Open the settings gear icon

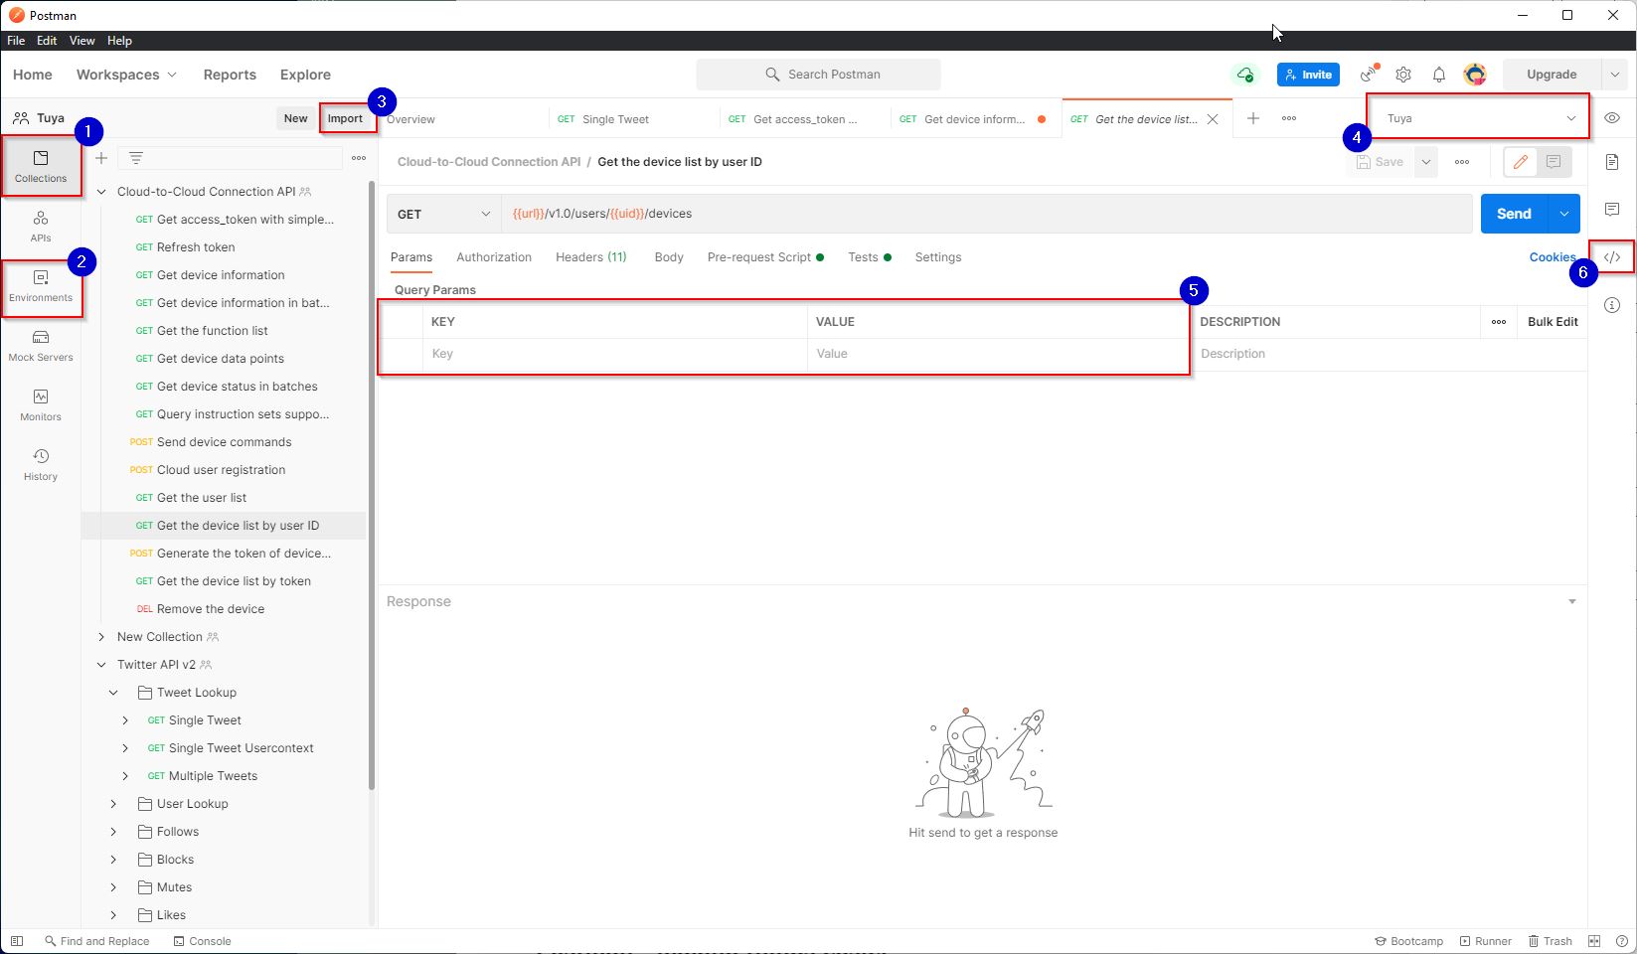(x=1403, y=75)
